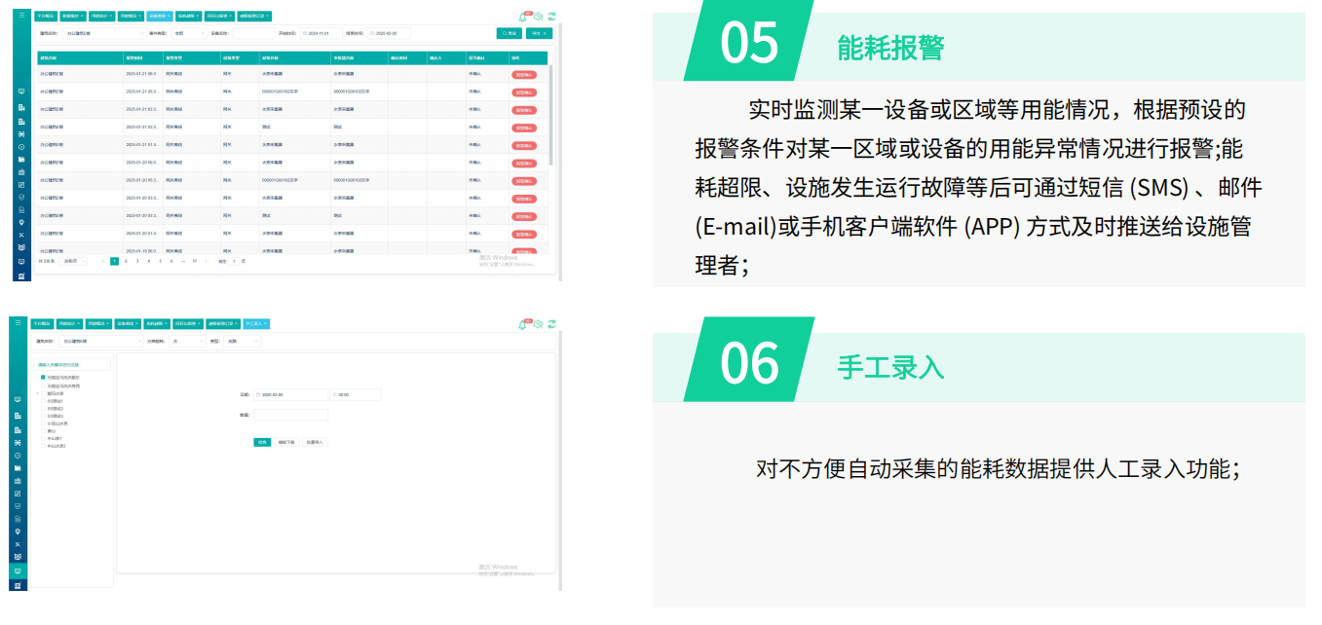This screenshot has width=1322, height=625.
Task: Open the end date picker on alarm list screen
Action: [x=389, y=33]
